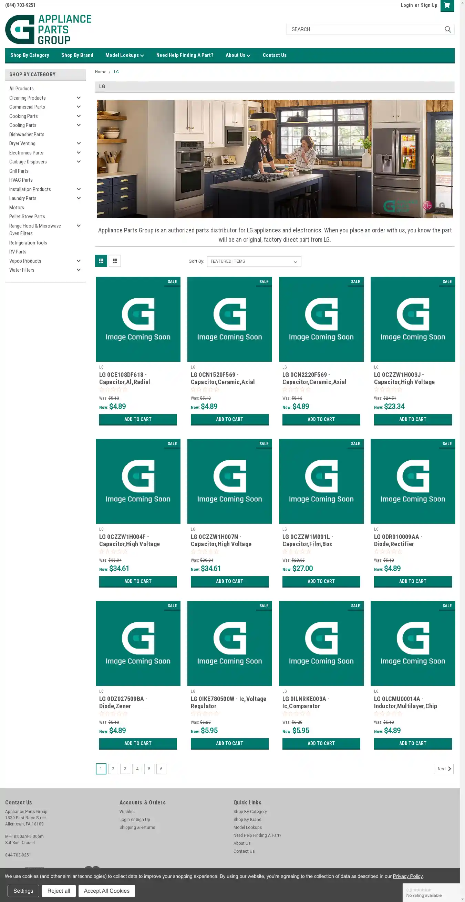
Task: Open the Shop By Brand menu
Action: 77,55
